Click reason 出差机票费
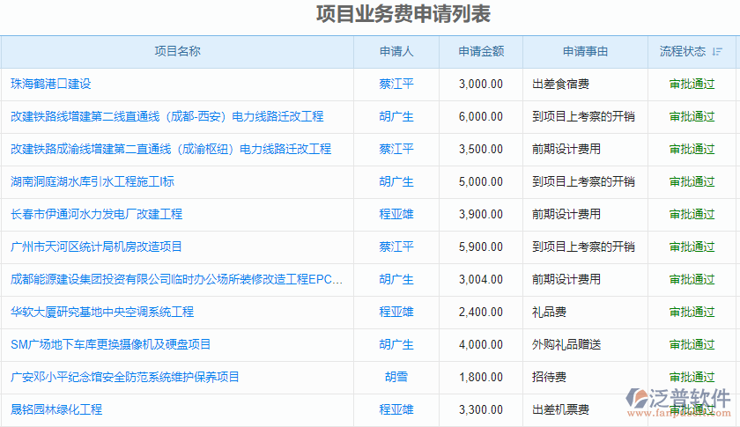This screenshot has width=740, height=427. coord(560,409)
